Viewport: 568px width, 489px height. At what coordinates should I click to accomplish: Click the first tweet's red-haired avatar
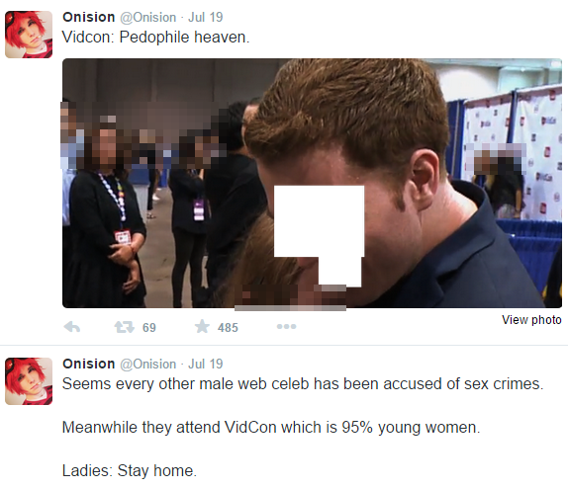click(x=29, y=35)
